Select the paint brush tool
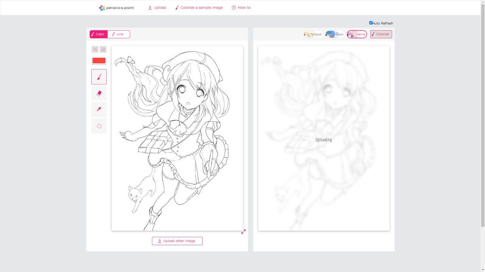The width and height of the screenshot is (485, 272). point(99,77)
